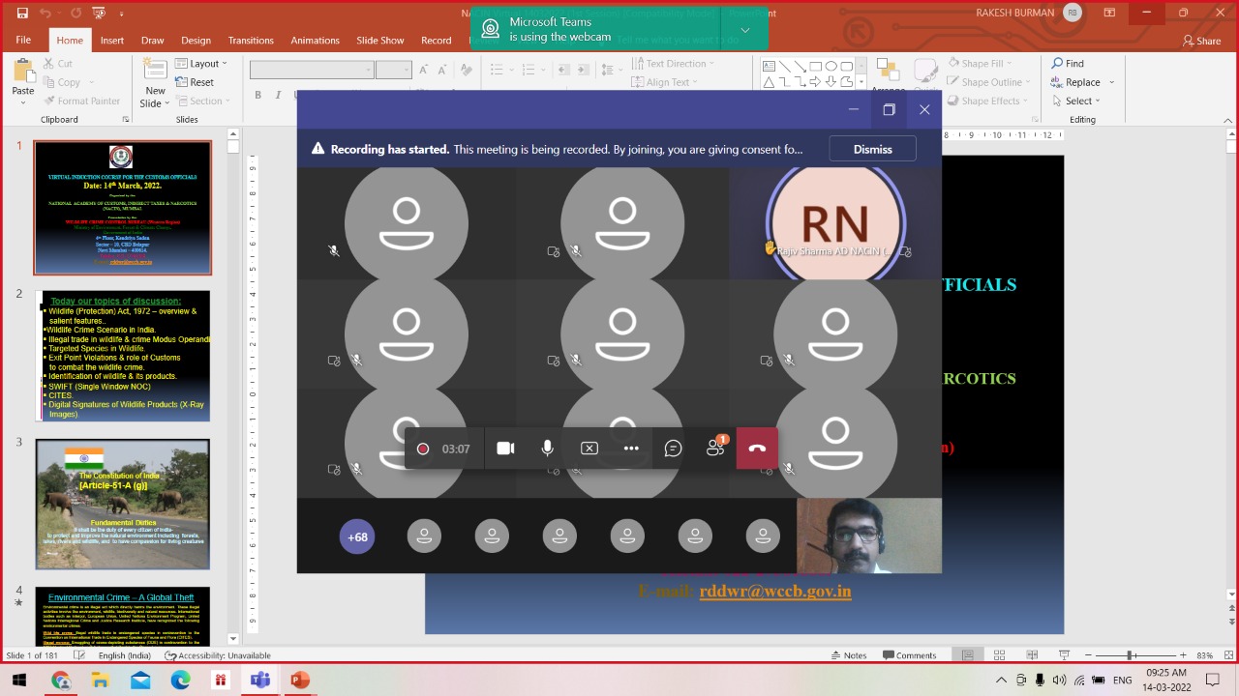Screen dimensions: 1239x696
Task: Open the Record ribbon tab
Action: (437, 40)
